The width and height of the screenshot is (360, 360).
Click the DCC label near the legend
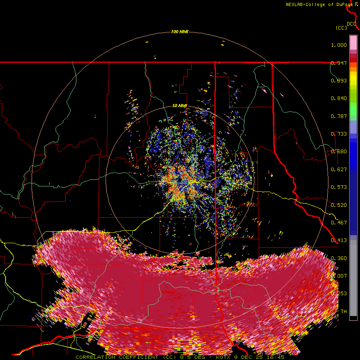[352, 24]
